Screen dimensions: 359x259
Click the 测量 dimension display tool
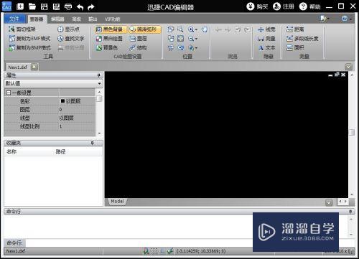266,39
